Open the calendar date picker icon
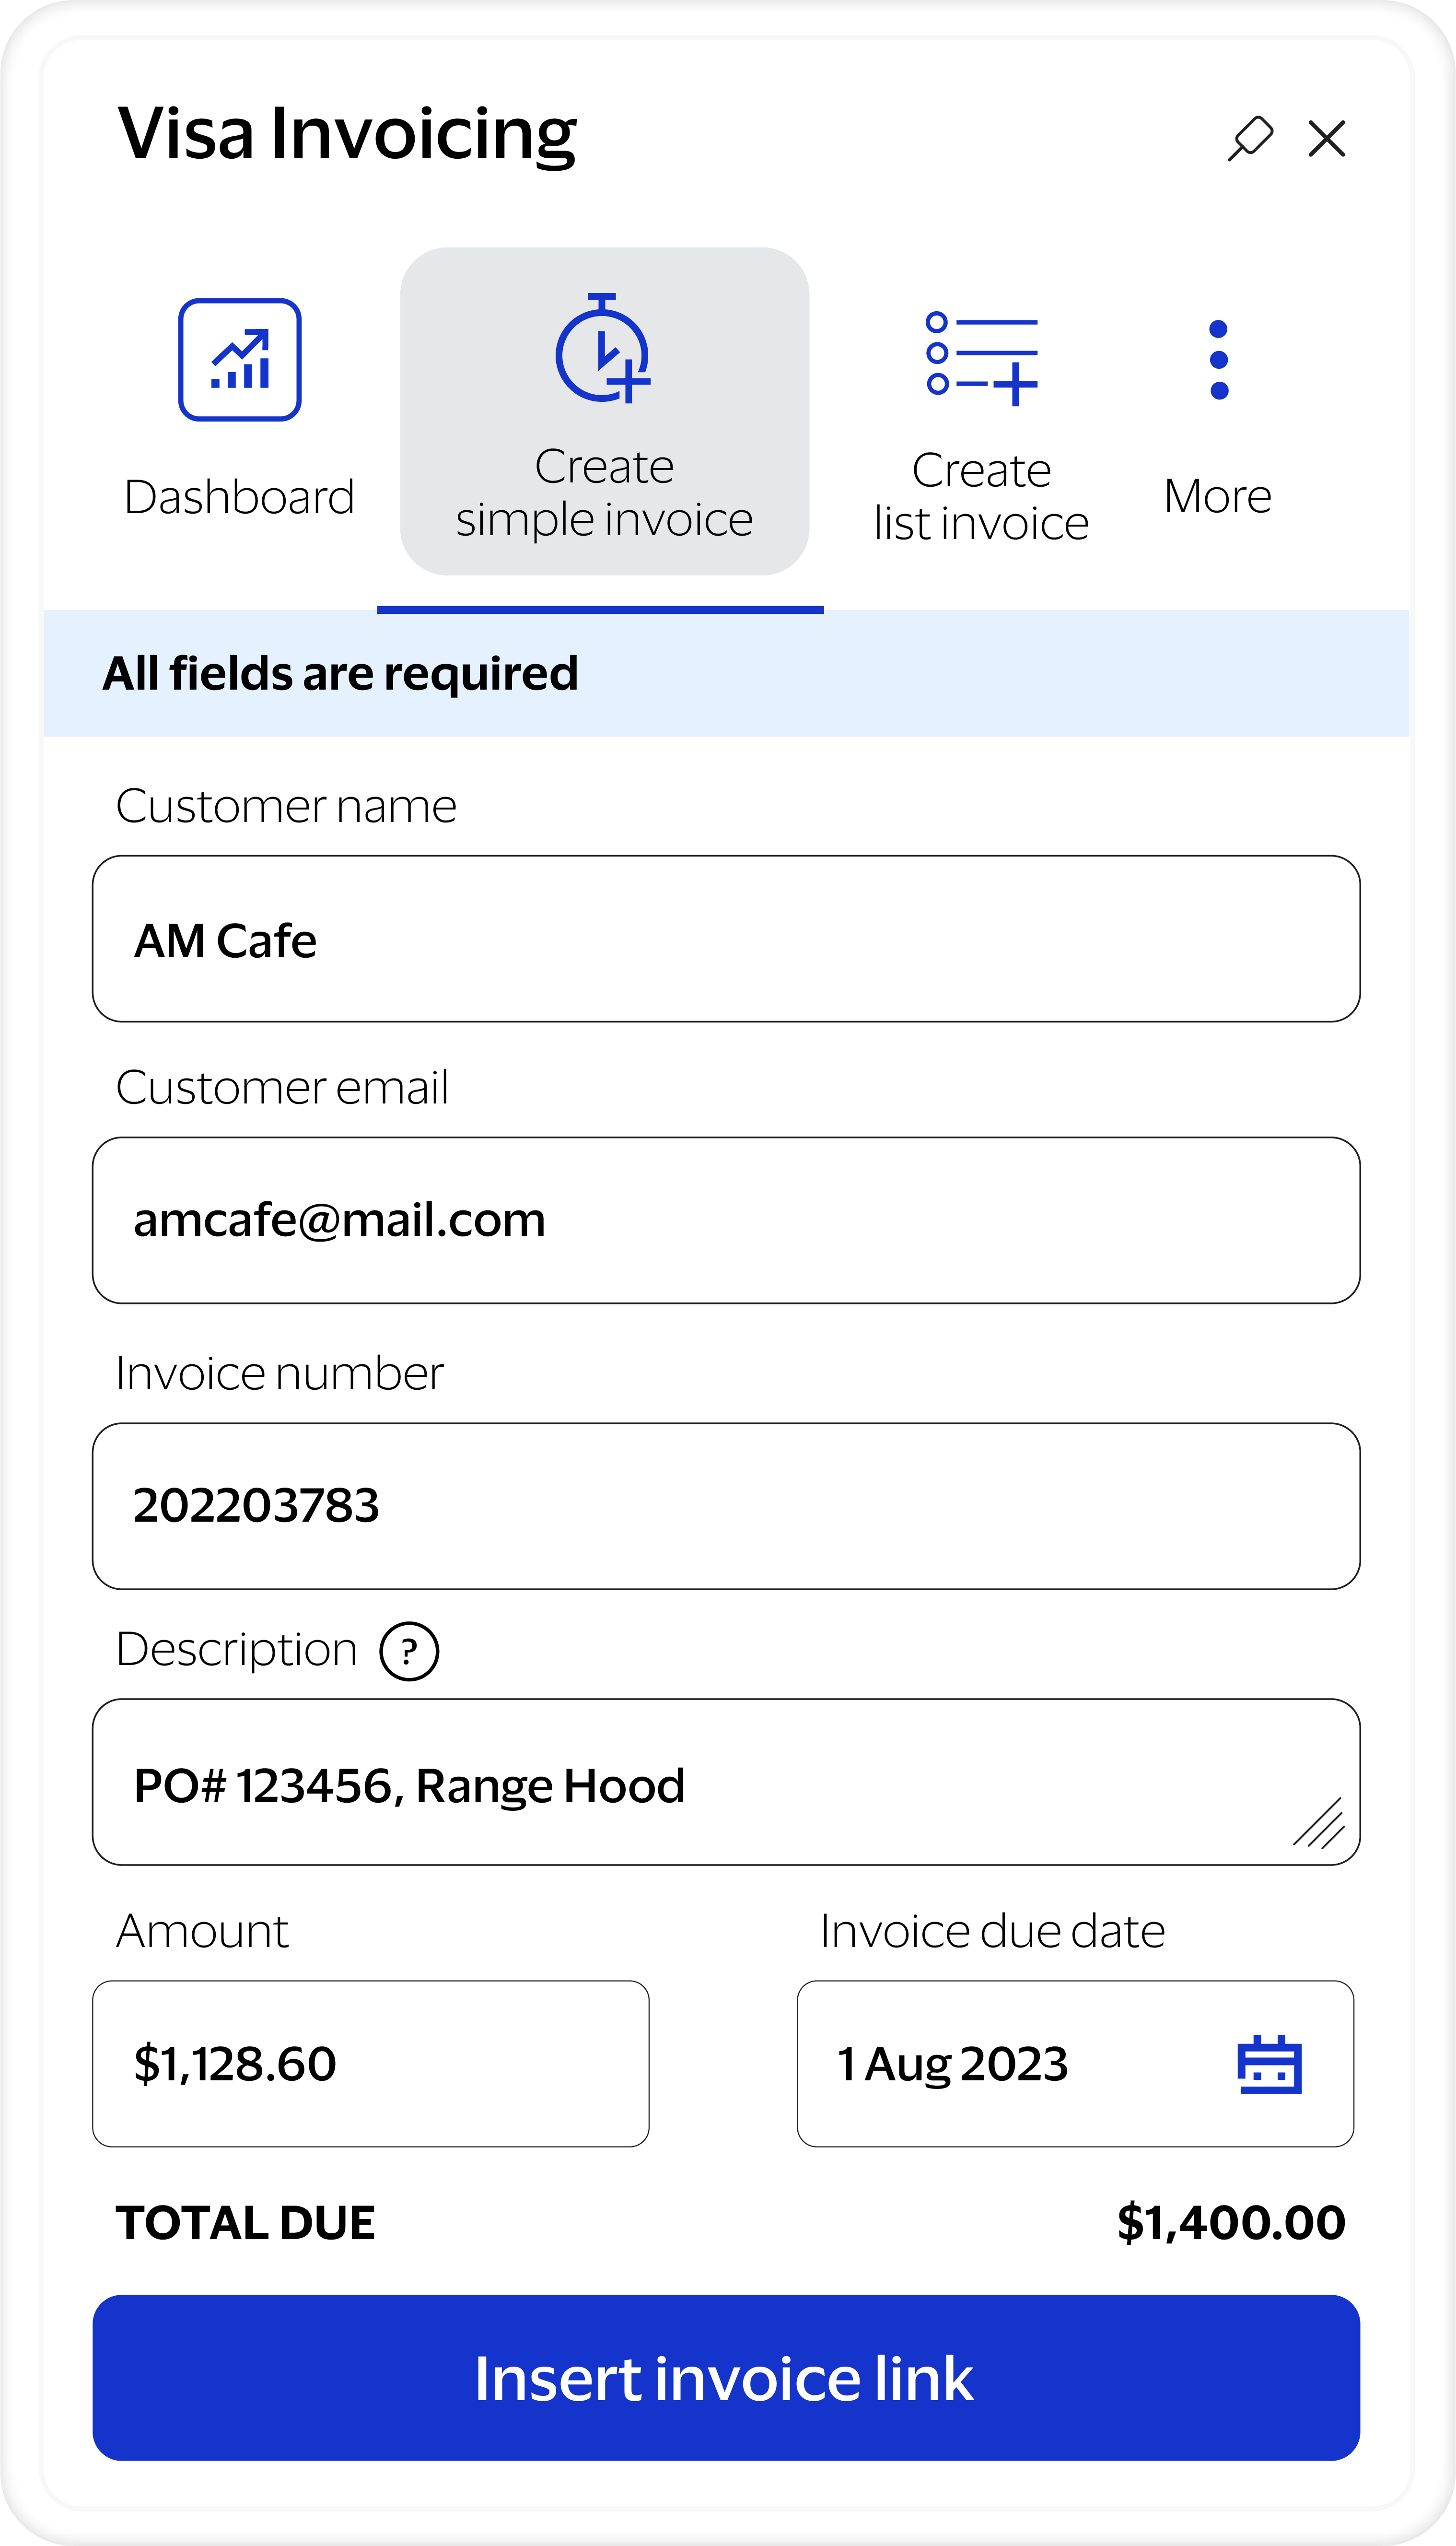Screen dimensions: 1456x2546 coord(1269,2065)
